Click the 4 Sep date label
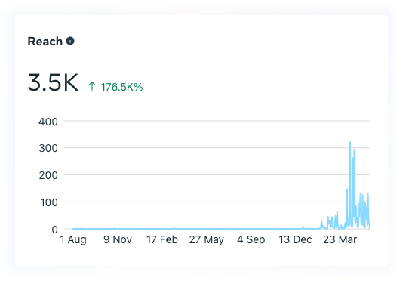This screenshot has height=296, width=418. point(251,239)
